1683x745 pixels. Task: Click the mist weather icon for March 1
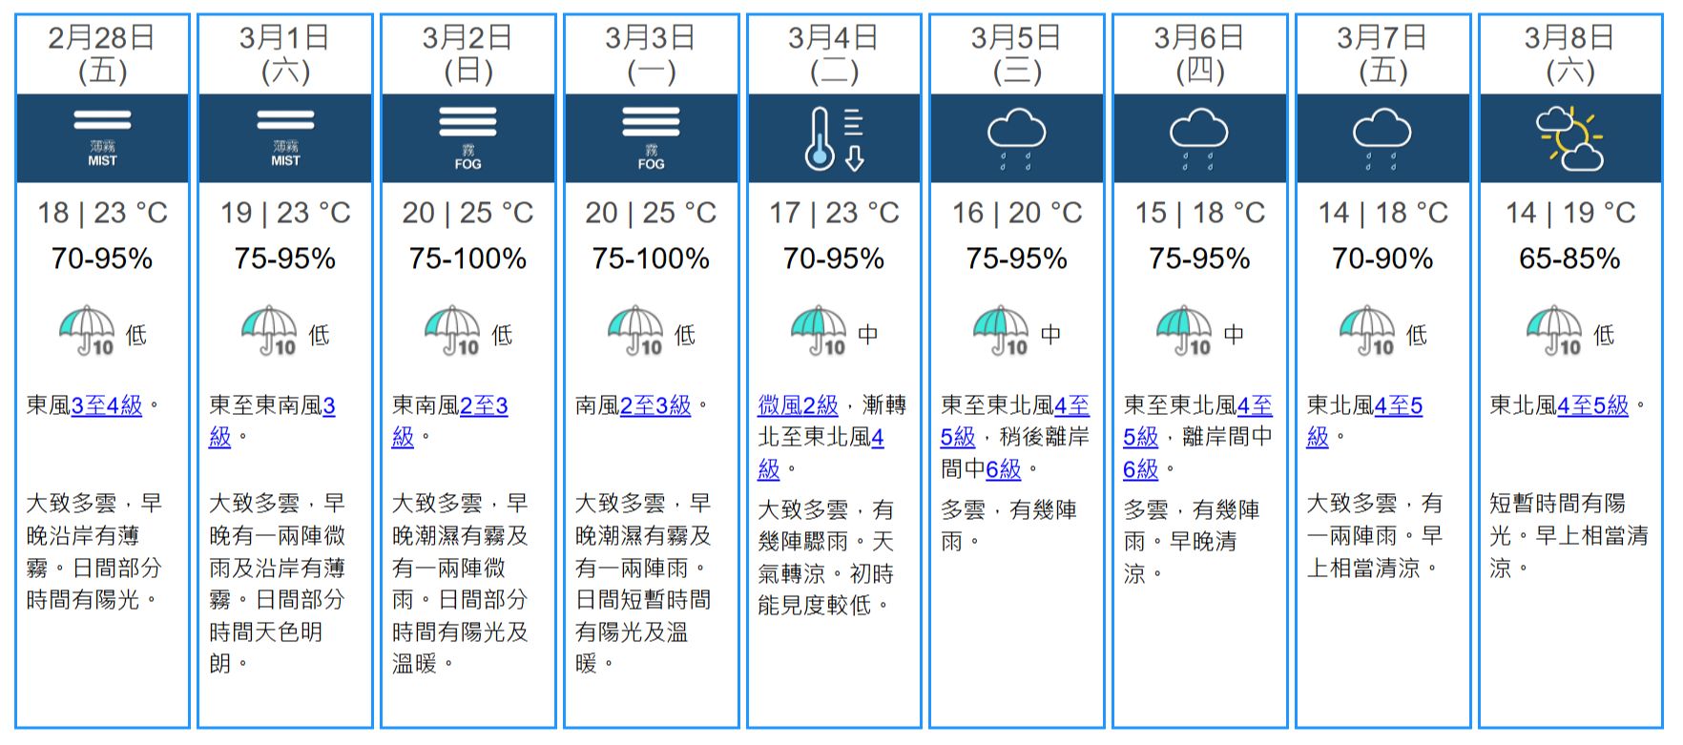pyautogui.click(x=285, y=137)
